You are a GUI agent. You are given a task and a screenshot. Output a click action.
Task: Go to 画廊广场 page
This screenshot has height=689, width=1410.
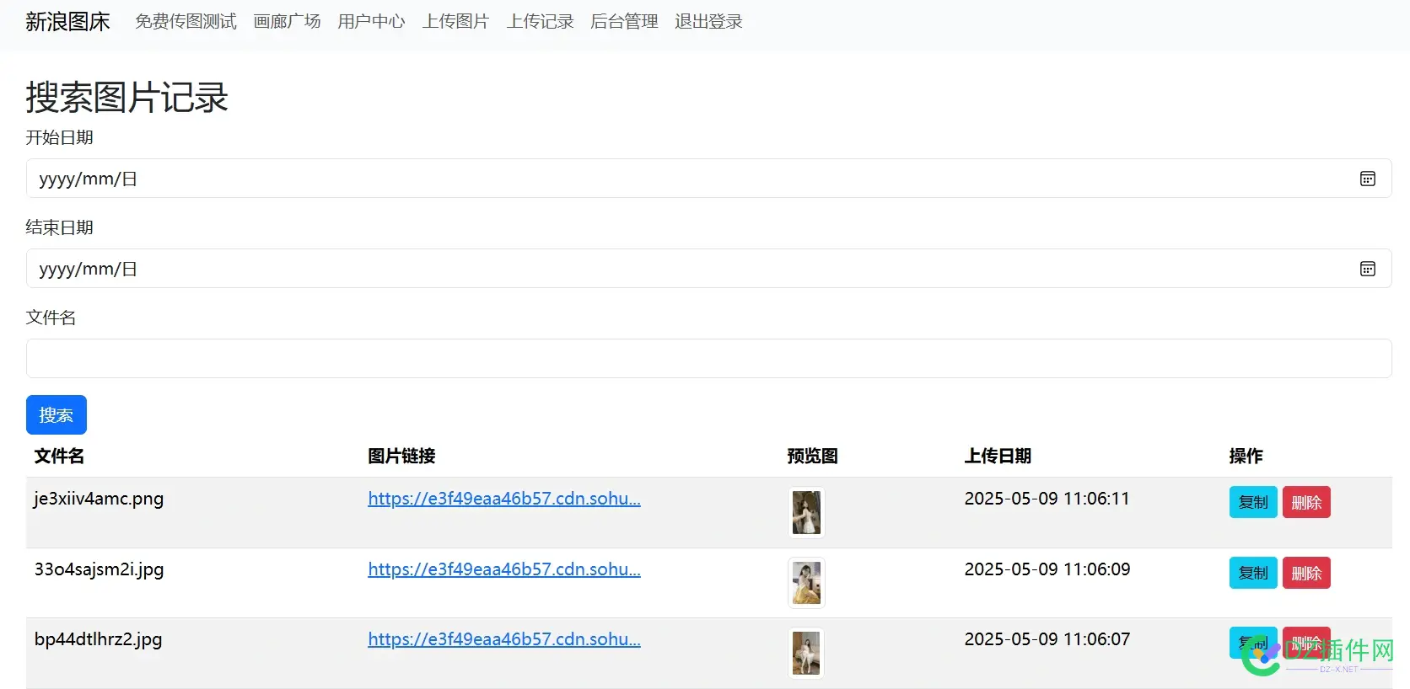pos(287,22)
